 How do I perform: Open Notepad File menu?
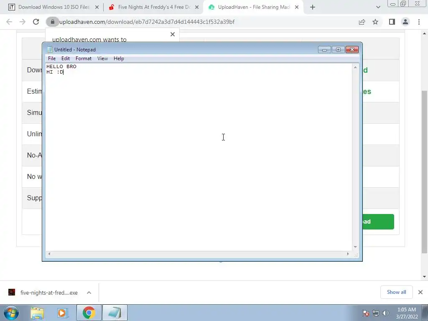[x=51, y=59]
